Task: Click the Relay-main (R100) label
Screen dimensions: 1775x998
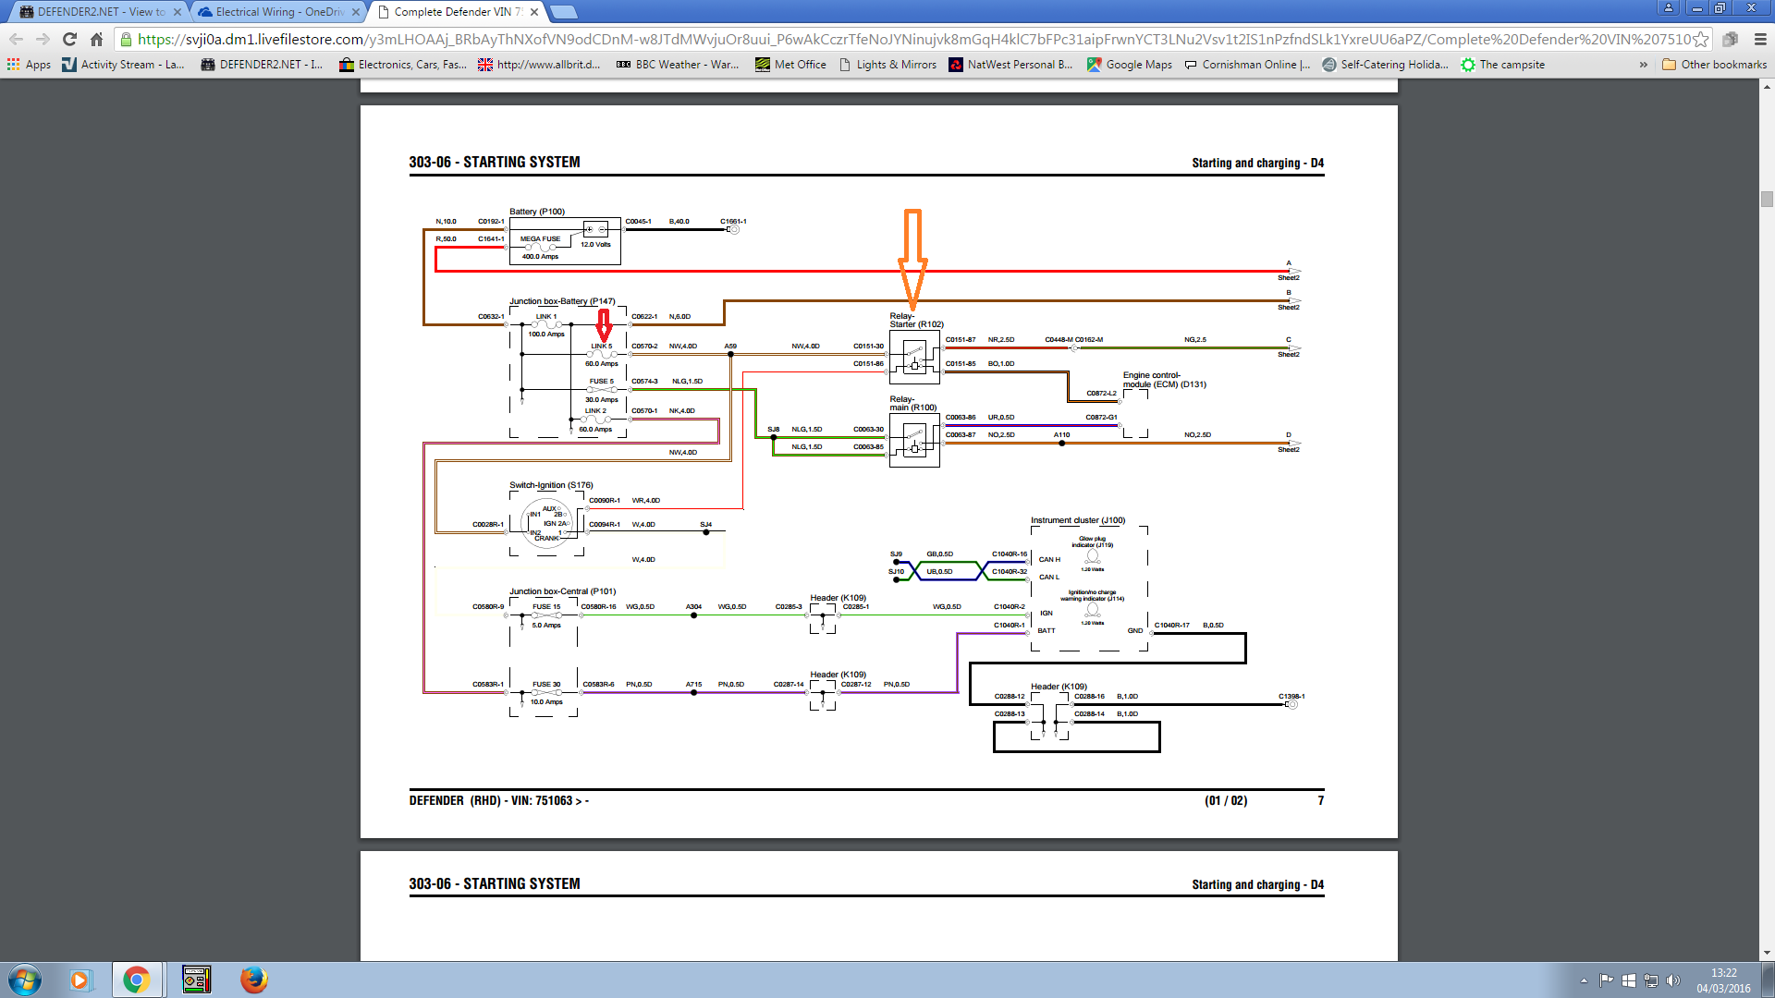Action: [x=913, y=403]
